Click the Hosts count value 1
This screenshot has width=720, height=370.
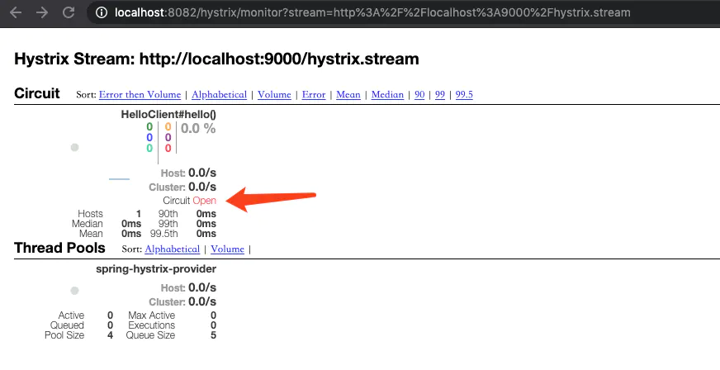[139, 214]
